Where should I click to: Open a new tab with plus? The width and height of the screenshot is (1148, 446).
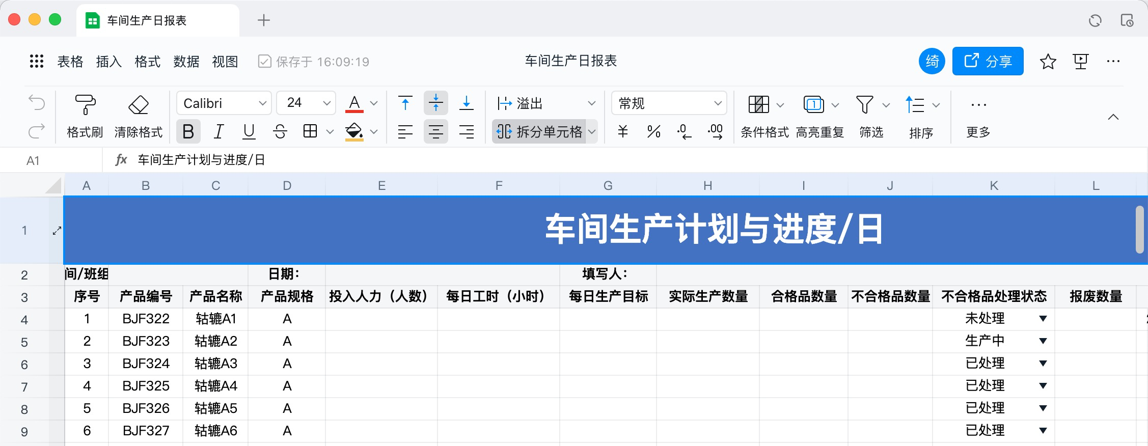coord(264,20)
